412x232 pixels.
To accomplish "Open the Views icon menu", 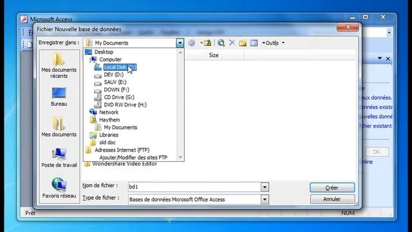I will 254,43.
